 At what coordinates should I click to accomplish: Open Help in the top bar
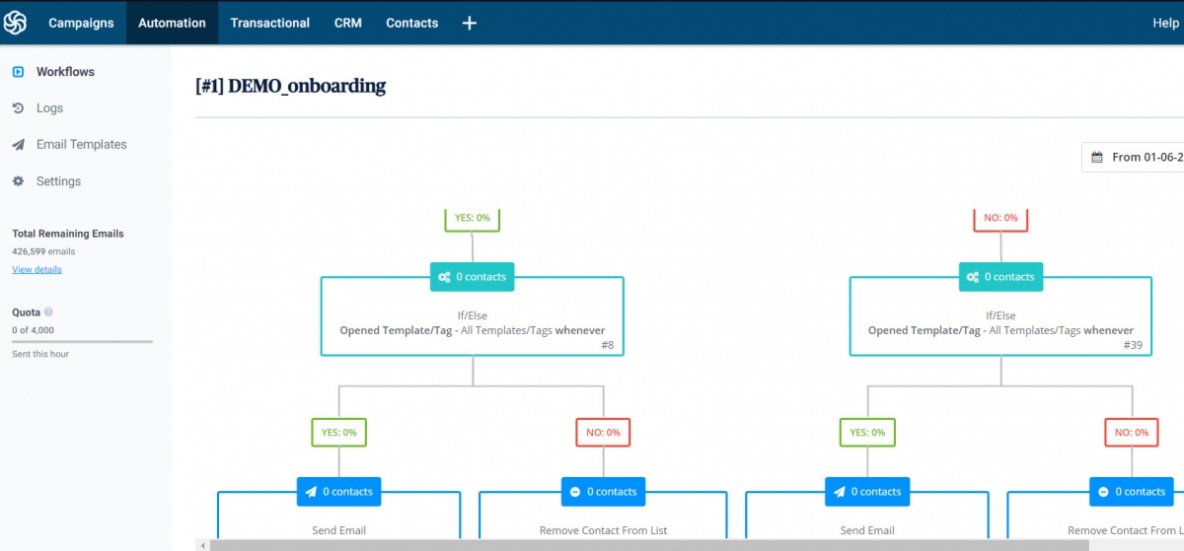tap(1165, 23)
